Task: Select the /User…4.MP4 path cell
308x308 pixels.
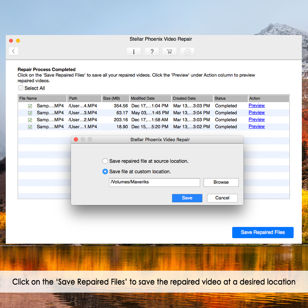Action: click(83, 106)
